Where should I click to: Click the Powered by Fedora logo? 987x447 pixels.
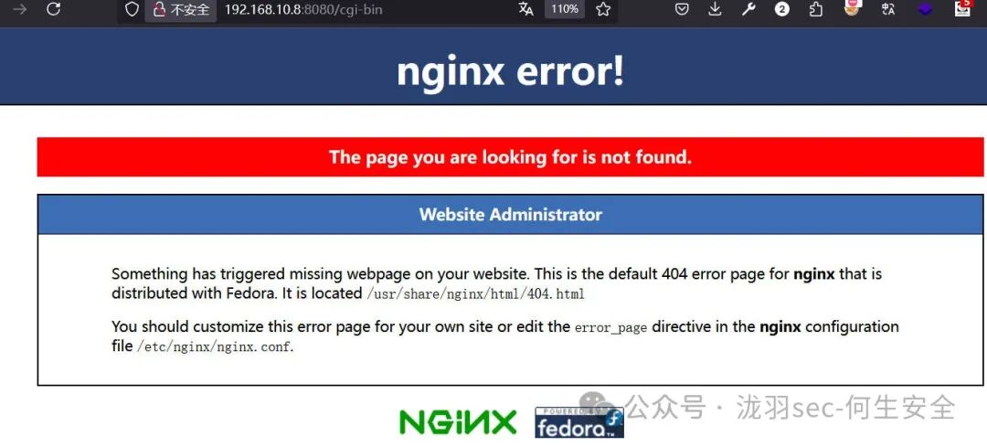579,422
